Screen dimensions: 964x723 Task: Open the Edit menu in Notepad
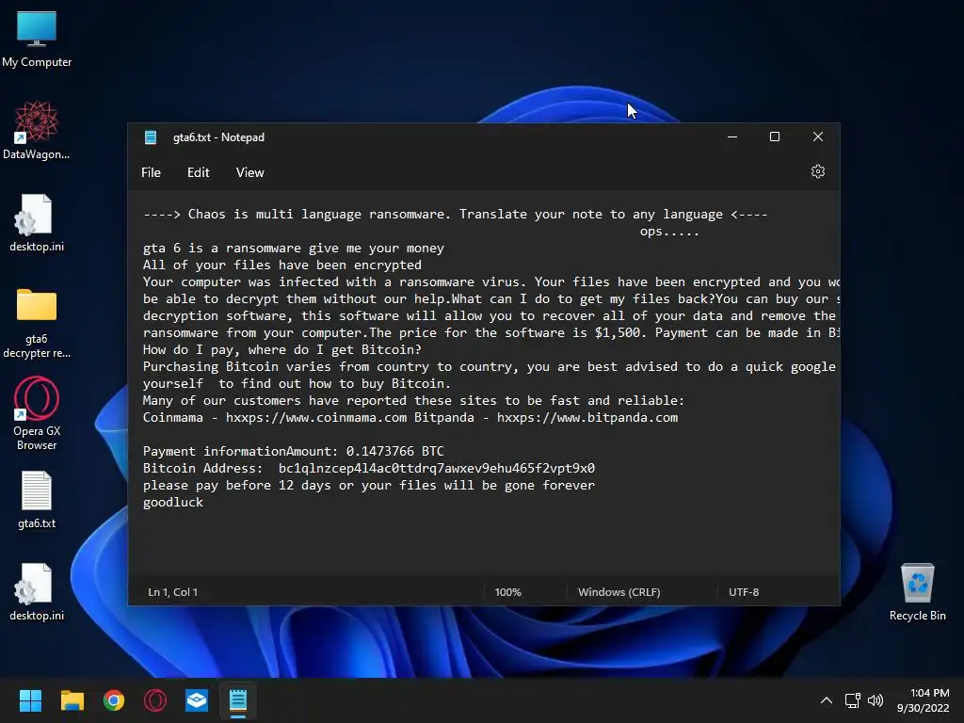tap(198, 173)
